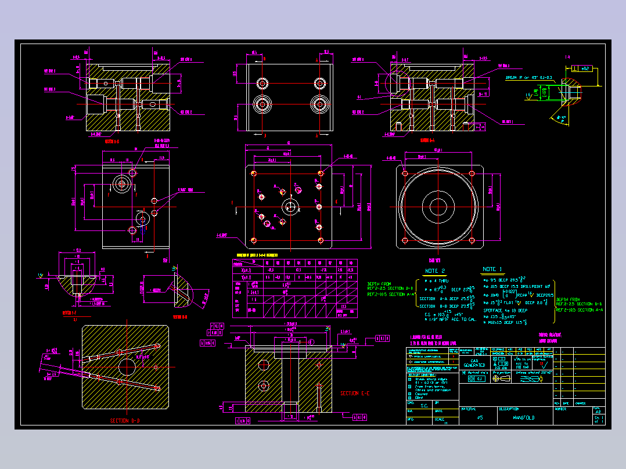The image size is (626, 469).
Task: Click the 'S.C.' initials in title block
Action: point(424,406)
